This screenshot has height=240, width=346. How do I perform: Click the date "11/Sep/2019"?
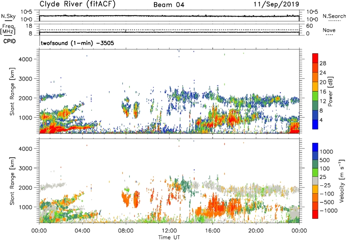276,4
